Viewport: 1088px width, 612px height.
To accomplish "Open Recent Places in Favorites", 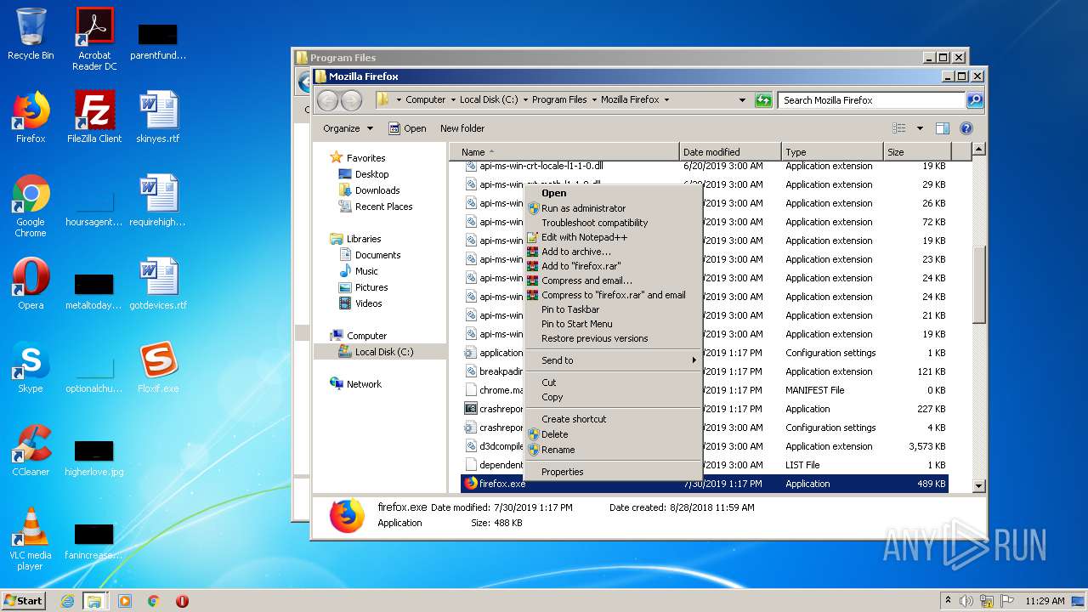I will tap(383, 207).
